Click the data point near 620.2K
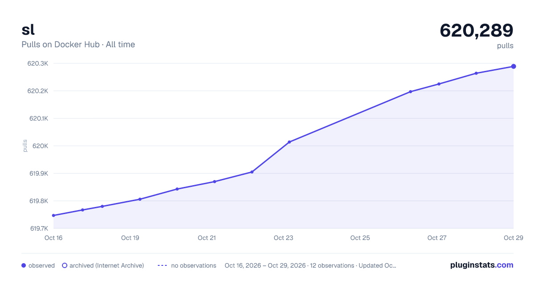The image size is (535, 281). pyautogui.click(x=410, y=92)
